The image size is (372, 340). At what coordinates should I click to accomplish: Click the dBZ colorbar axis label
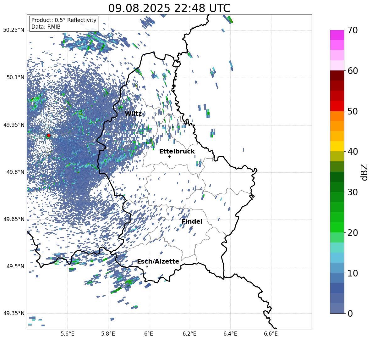365,172
